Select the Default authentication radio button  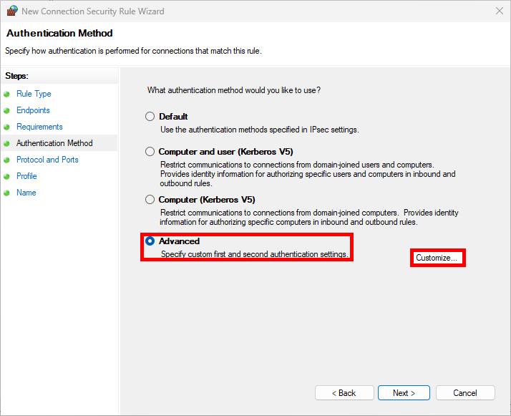pos(150,117)
